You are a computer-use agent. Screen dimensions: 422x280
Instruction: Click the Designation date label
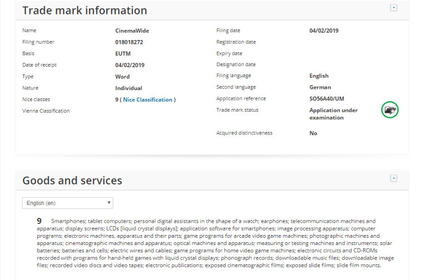point(236,64)
